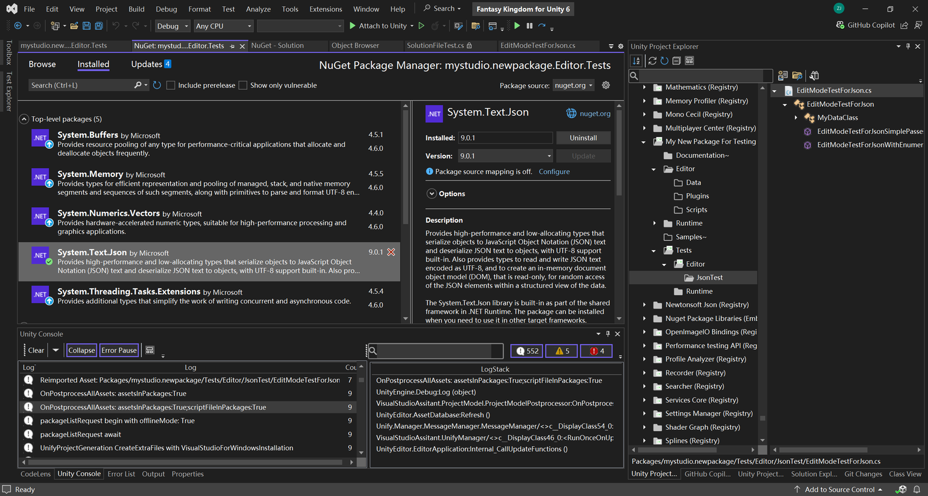Remove System.Text.Json with the red X icon
928x496 pixels.
click(x=391, y=252)
